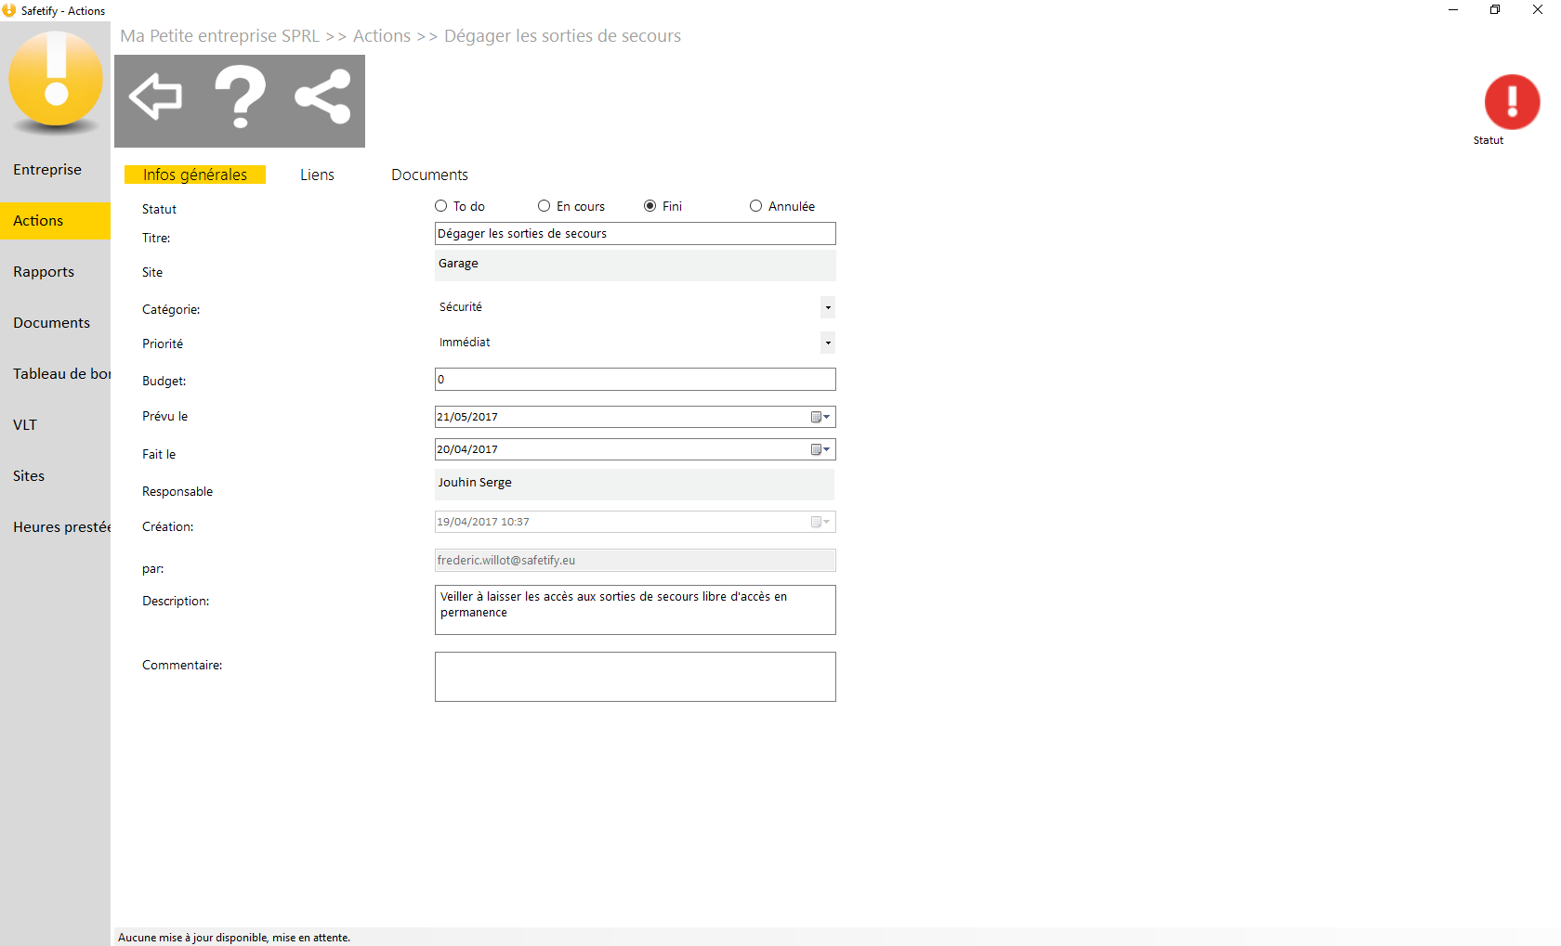1561x946 pixels.
Task: Open the Prévu le calendar picker icon
Action: [820, 417]
